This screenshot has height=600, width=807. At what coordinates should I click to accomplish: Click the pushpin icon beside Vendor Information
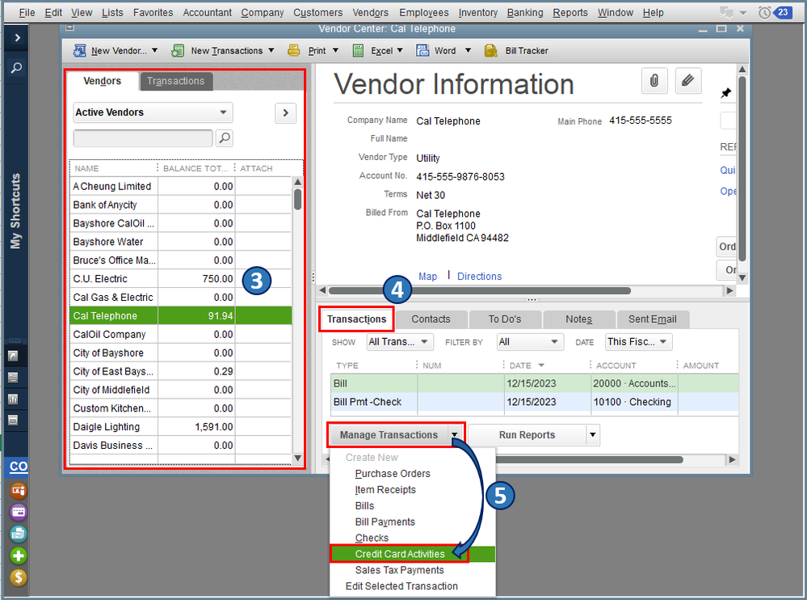725,93
